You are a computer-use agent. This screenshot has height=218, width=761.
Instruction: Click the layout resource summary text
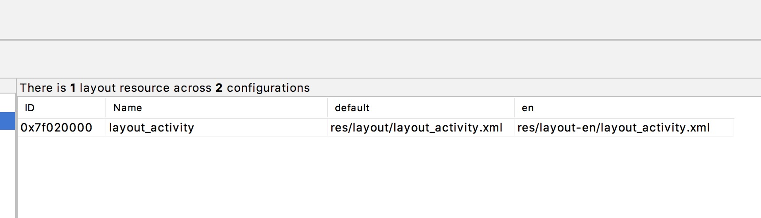(x=164, y=88)
